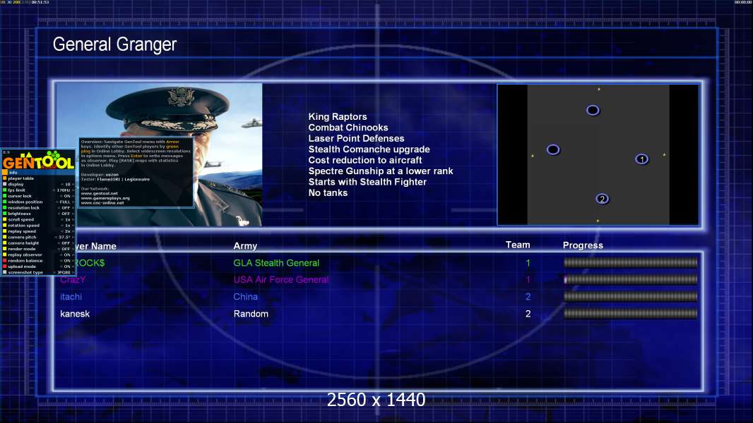The width and height of the screenshot is (753, 423).
Task: Click the red square beside random balance
Action: click(5, 261)
